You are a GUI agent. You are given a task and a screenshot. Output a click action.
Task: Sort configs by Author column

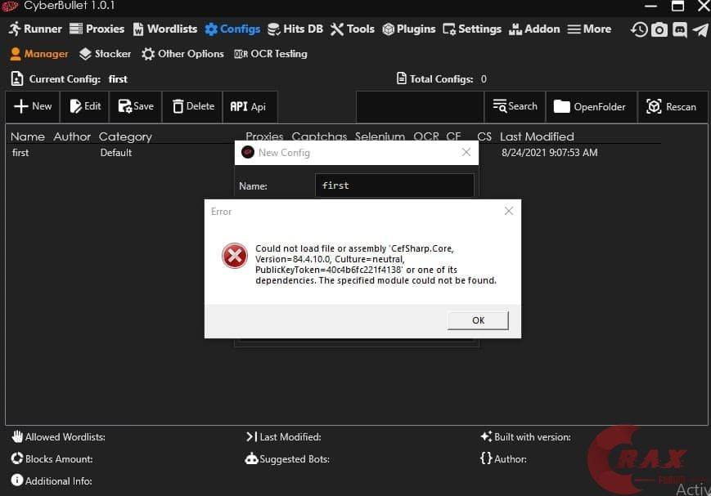(x=72, y=136)
